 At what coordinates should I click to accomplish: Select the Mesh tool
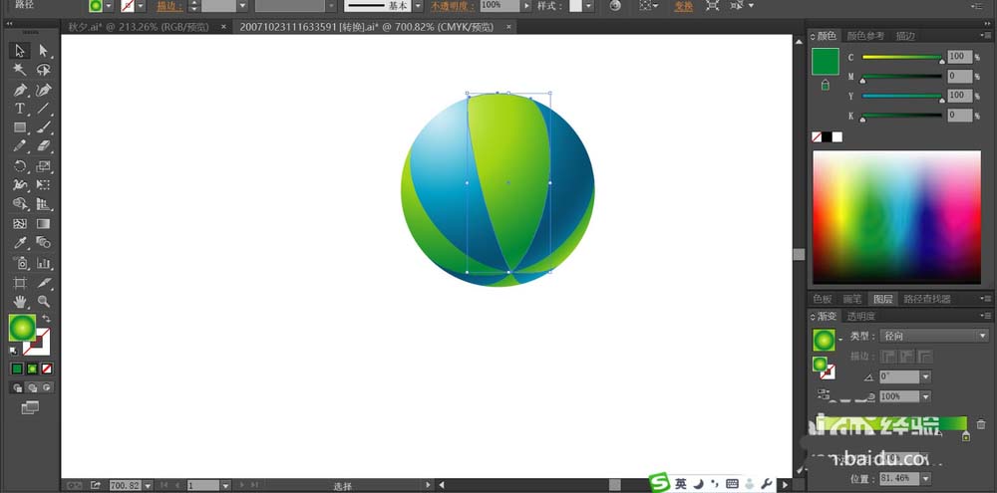coord(20,224)
